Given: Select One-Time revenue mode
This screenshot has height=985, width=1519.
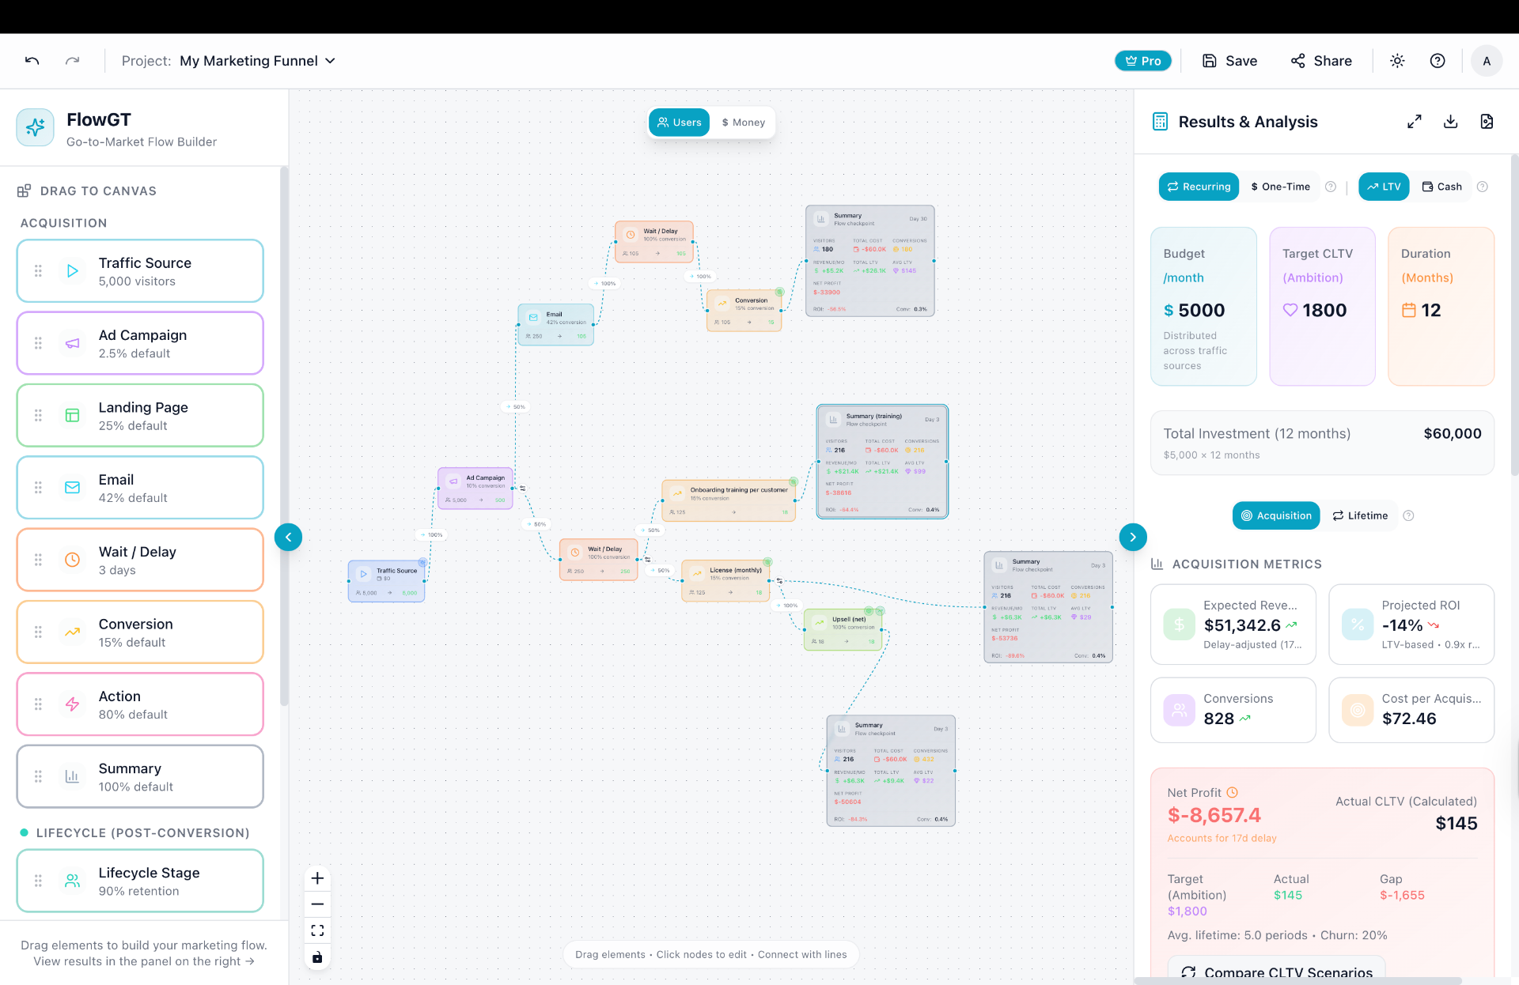Looking at the screenshot, I should point(1280,187).
